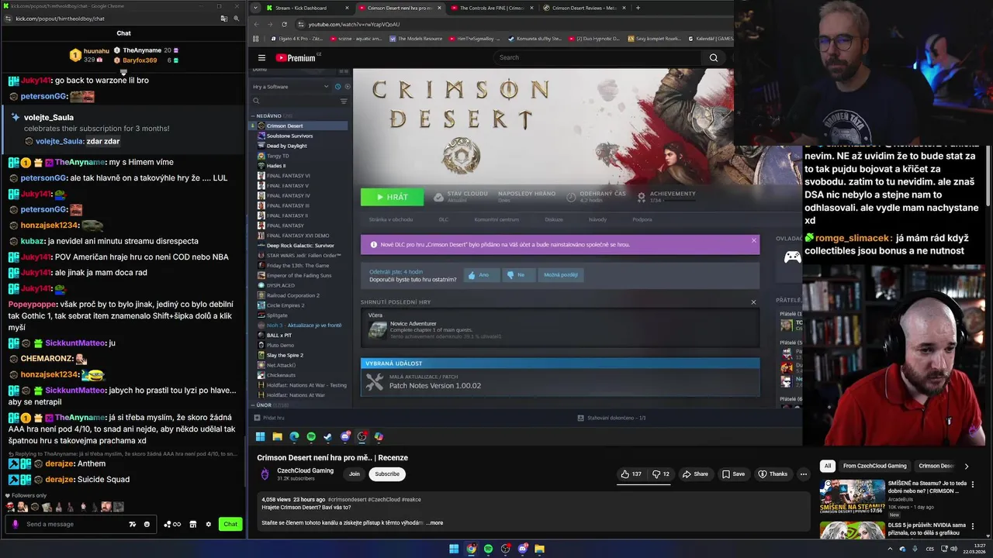This screenshot has height=558, width=993.
Task: Dismiss the purple new DLC notification
Action: pos(753,241)
